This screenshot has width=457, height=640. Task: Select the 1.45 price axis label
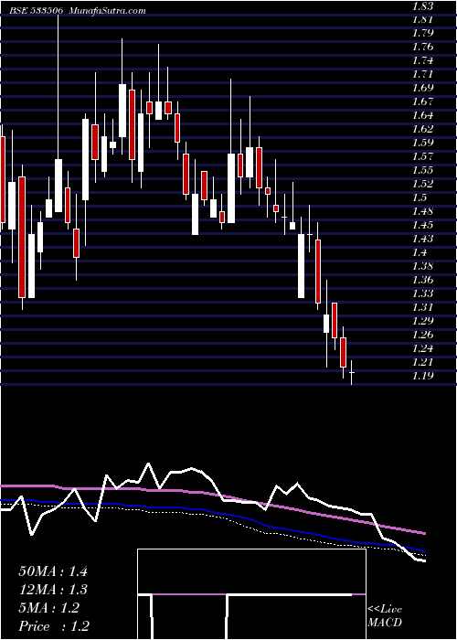tap(422, 225)
